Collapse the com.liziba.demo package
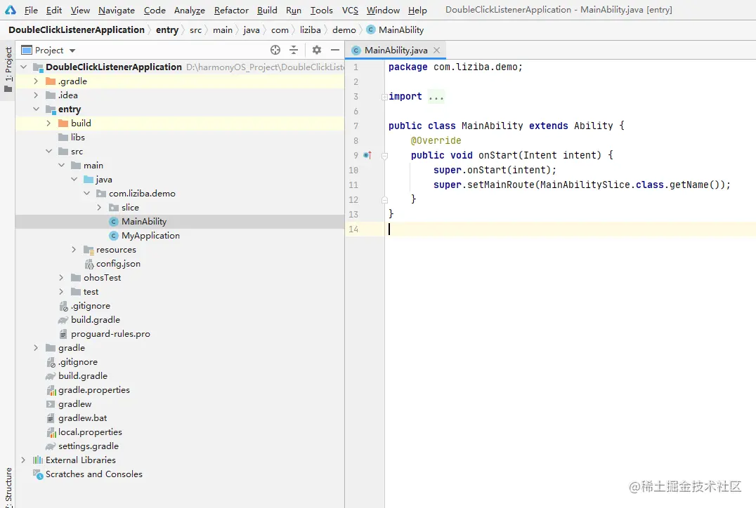This screenshot has height=508, width=756. 87,193
